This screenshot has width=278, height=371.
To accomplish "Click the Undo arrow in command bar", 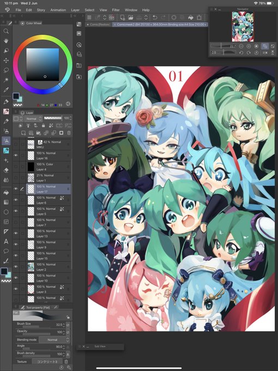I will (155, 17).
